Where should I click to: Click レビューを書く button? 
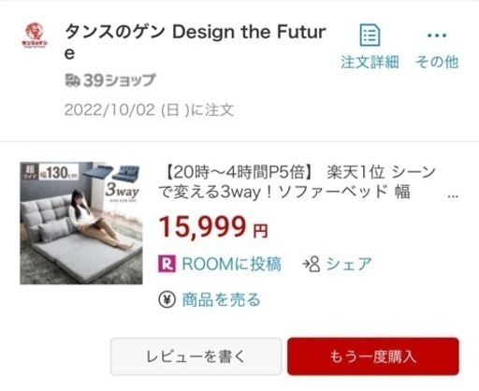[196, 356]
